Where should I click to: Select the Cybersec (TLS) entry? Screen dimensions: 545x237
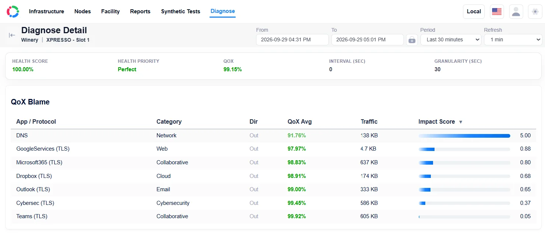35,203
